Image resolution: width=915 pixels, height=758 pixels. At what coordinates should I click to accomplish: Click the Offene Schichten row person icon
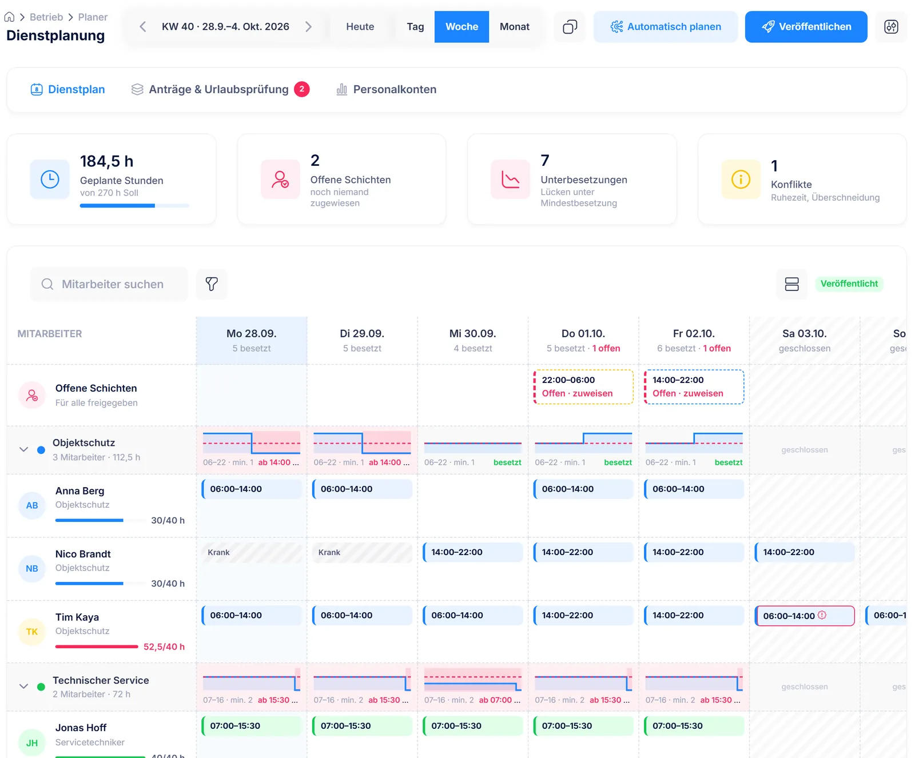pos(32,395)
